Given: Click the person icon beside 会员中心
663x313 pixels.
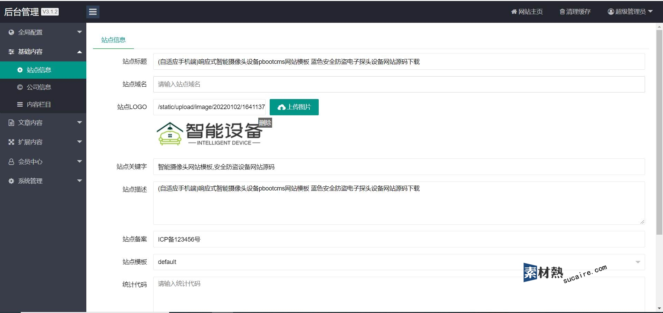Looking at the screenshot, I should [x=11, y=162].
